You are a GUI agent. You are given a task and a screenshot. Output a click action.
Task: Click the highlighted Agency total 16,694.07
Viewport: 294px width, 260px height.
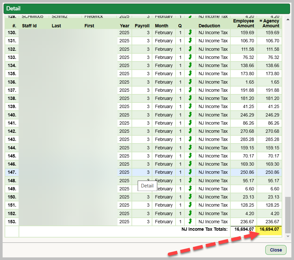(x=269, y=229)
